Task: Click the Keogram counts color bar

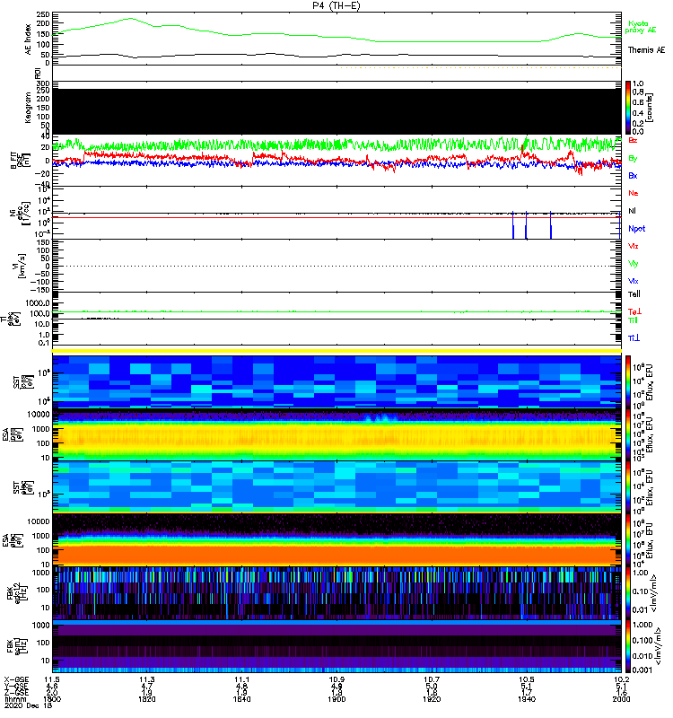Action: 629,107
